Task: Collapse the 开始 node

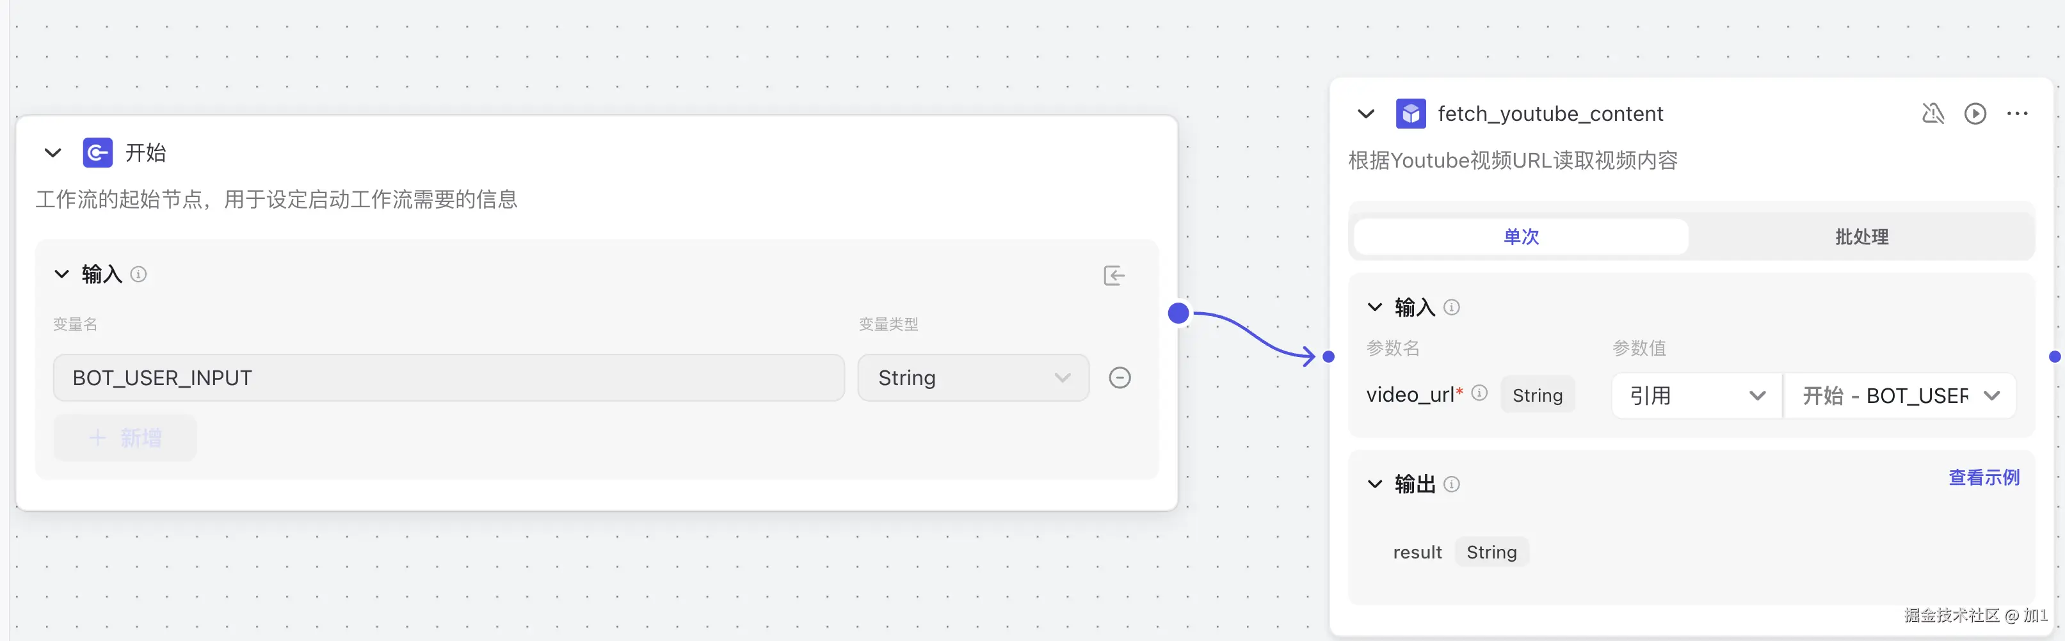Action: tap(53, 152)
